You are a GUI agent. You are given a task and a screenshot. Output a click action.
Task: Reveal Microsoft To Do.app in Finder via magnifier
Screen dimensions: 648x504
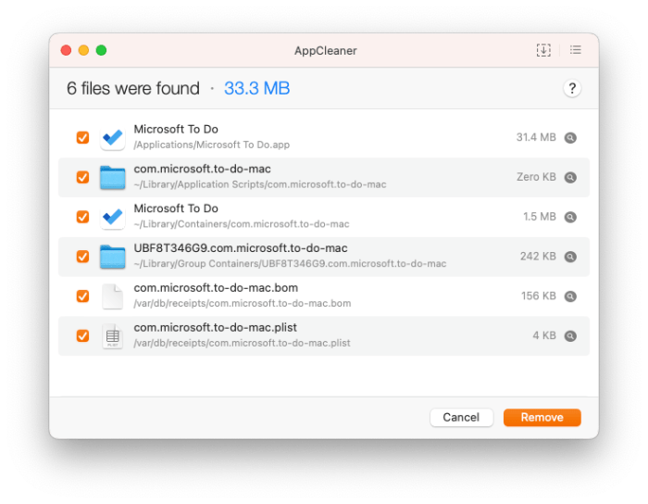(x=571, y=138)
